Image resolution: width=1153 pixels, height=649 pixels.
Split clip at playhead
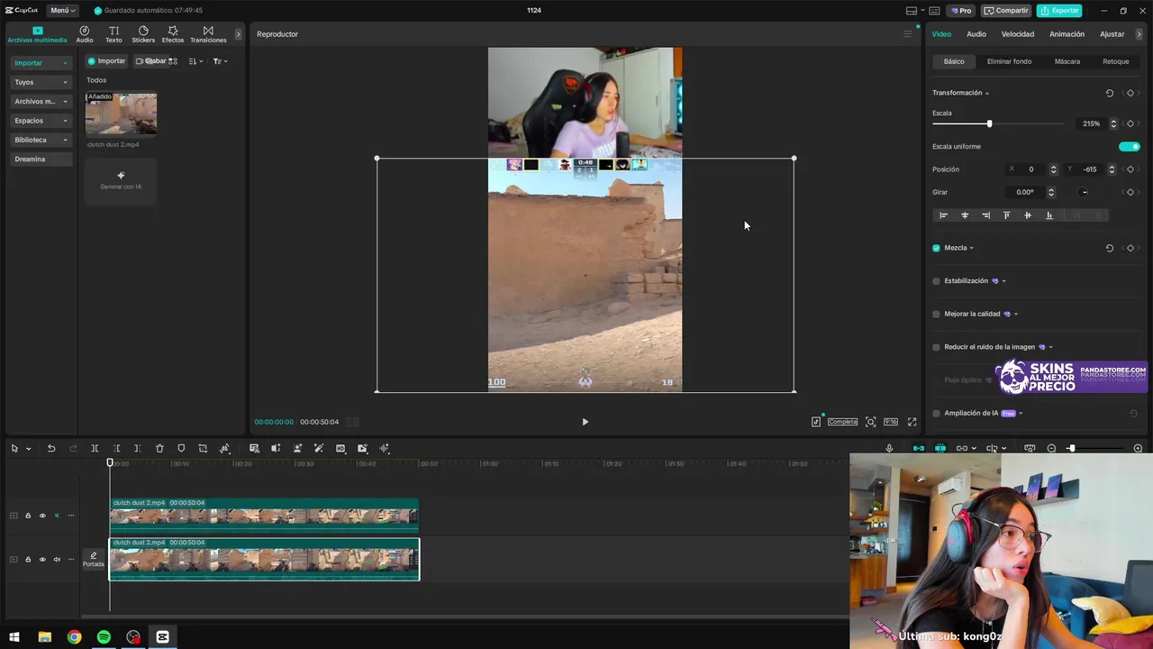95,448
